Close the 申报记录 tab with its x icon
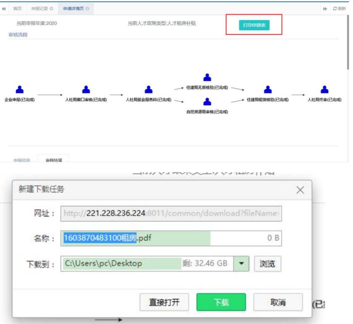 pos(51,8)
